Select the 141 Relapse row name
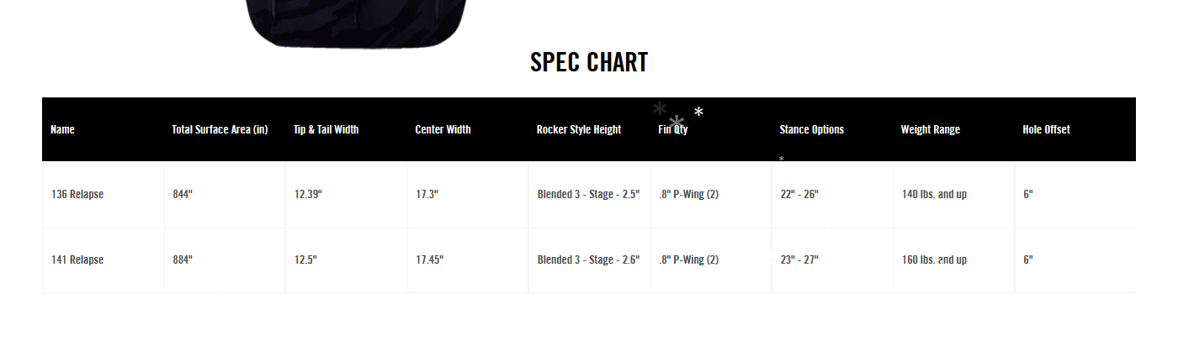Viewport: 1178px width, 351px height. pos(77,259)
